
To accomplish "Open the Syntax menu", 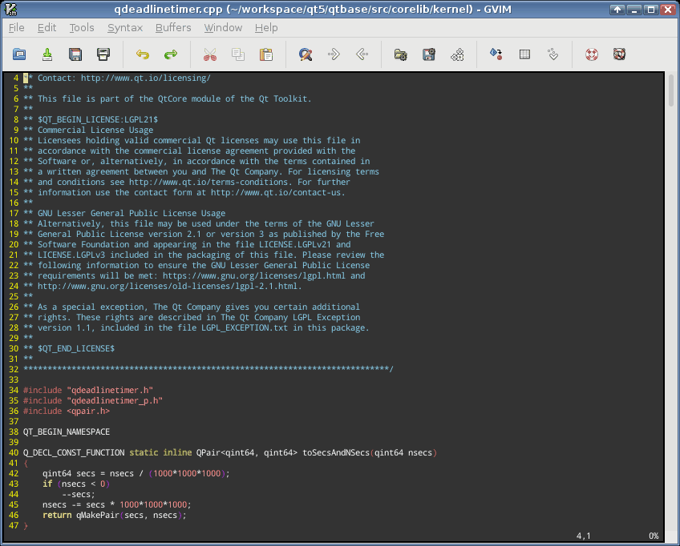I will pyautogui.click(x=125, y=28).
